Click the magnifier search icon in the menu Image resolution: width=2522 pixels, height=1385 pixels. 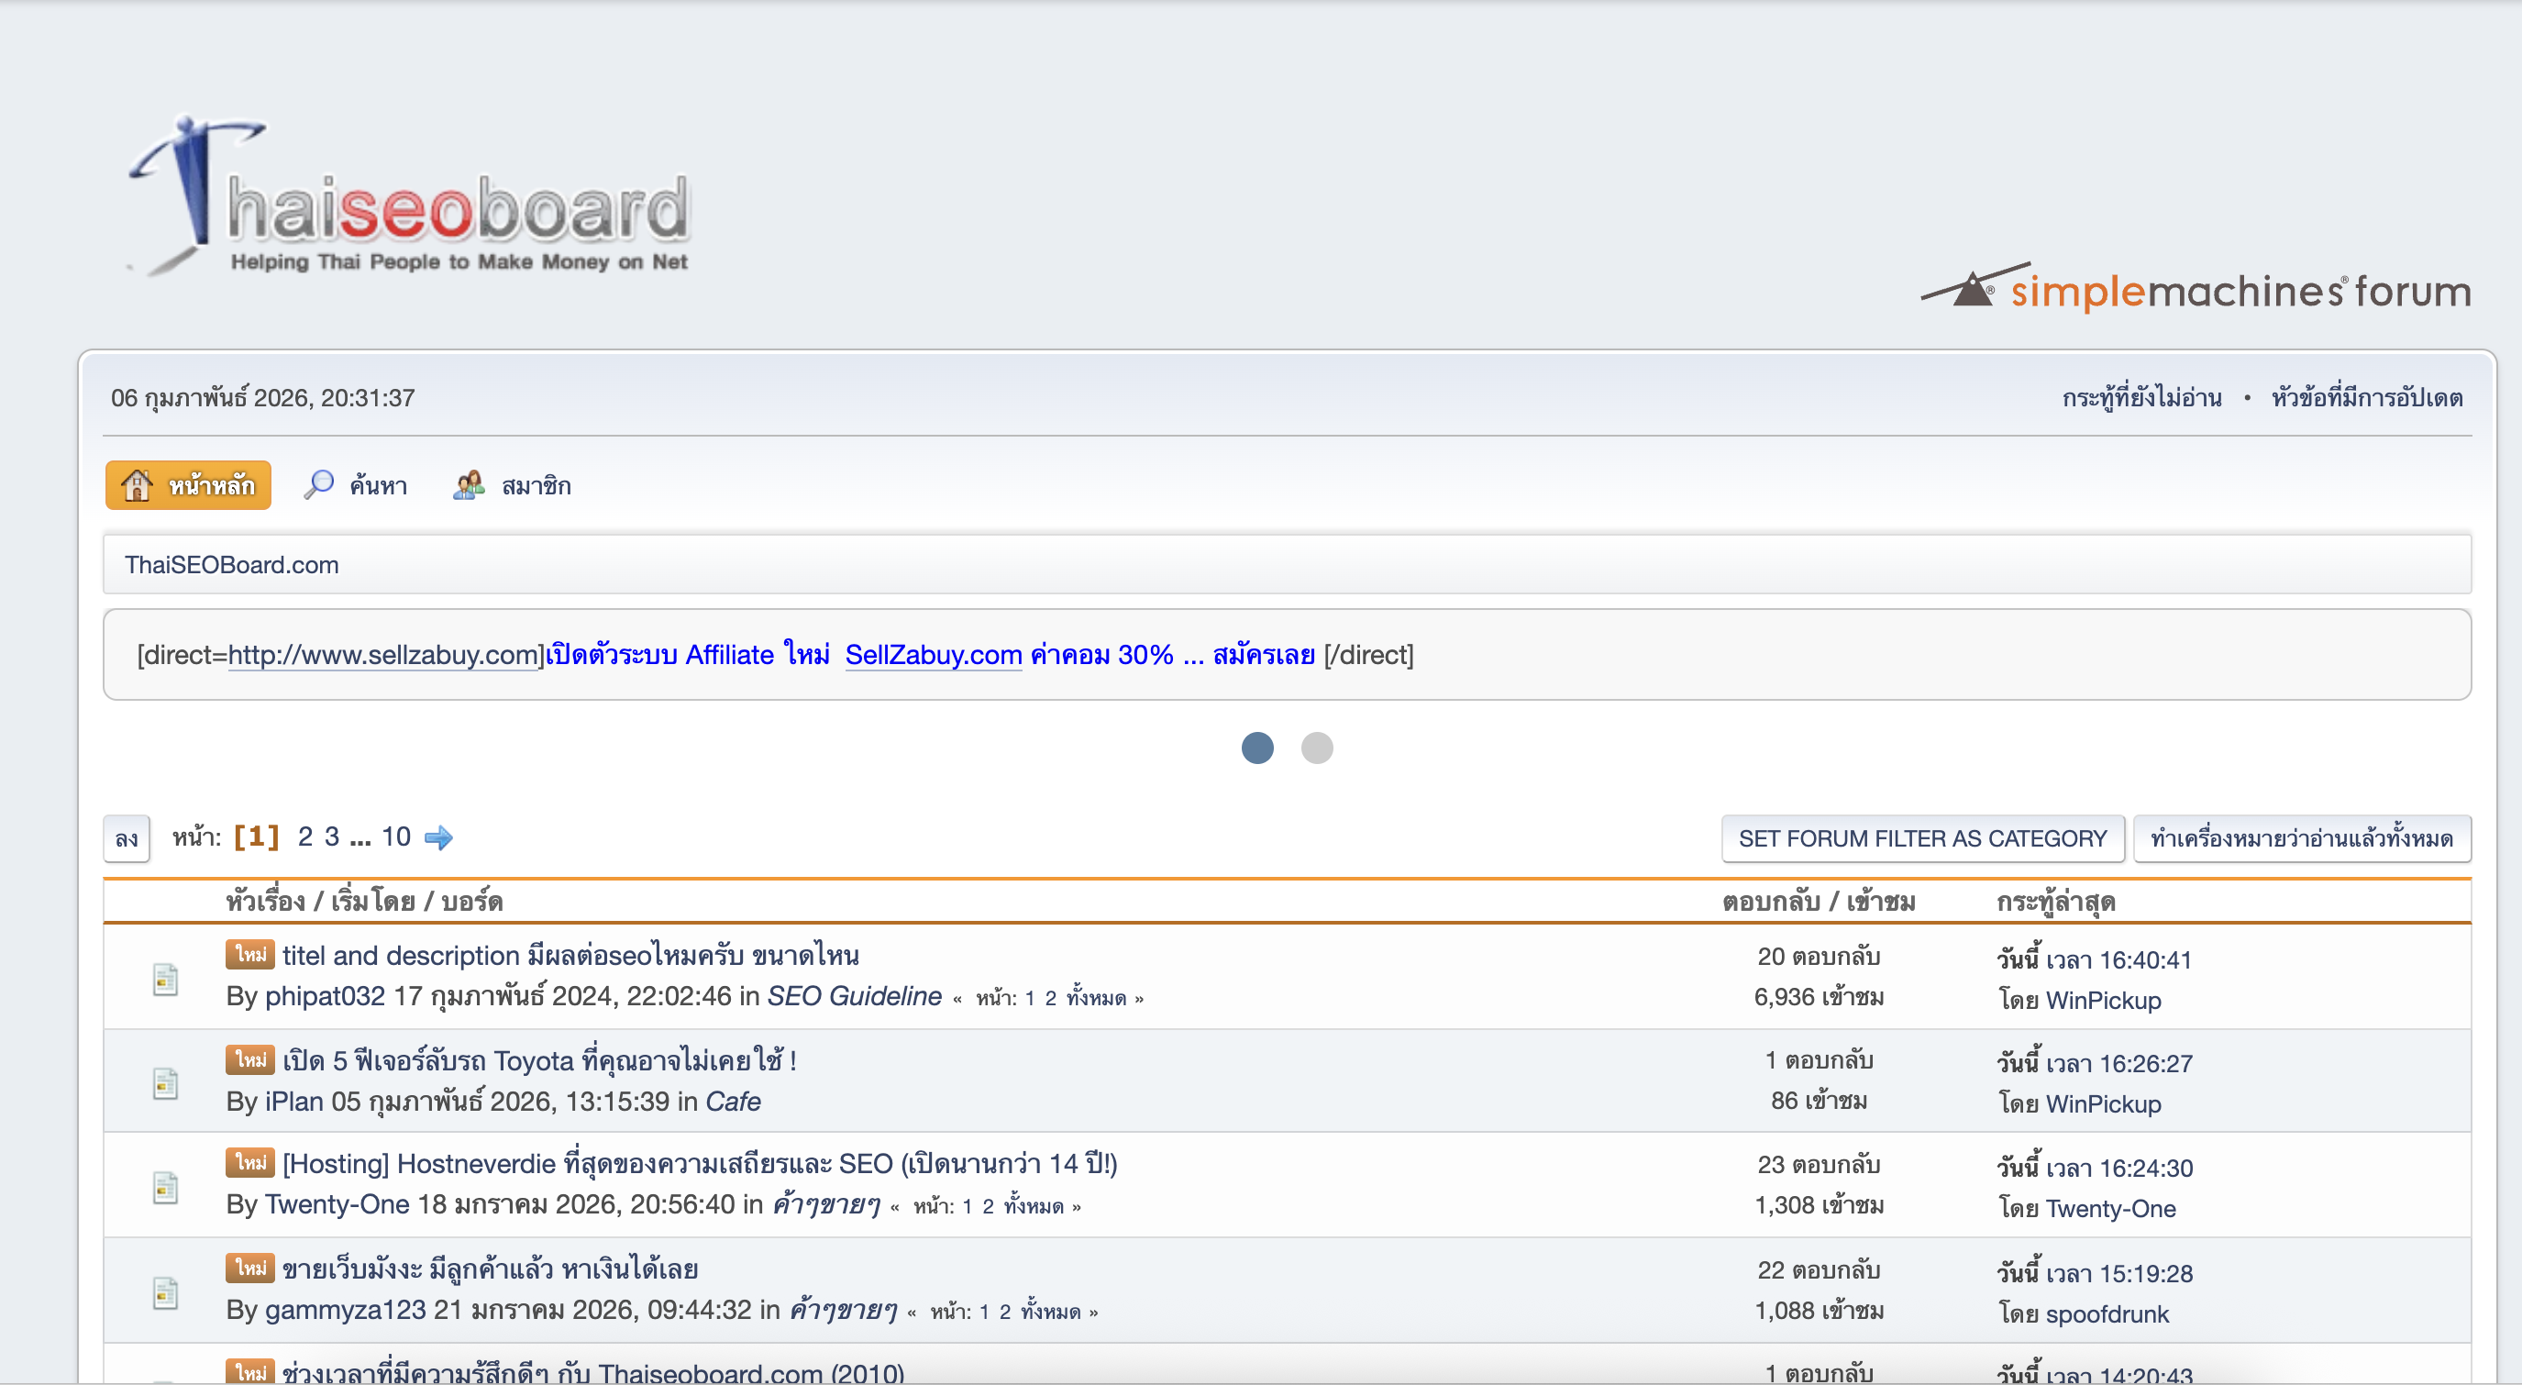coord(318,485)
